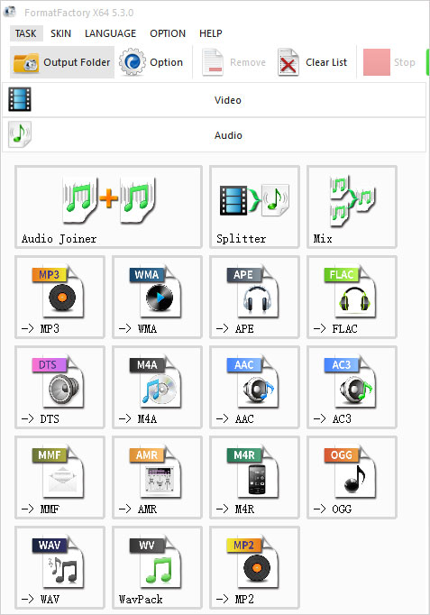Click the FormatFactory title bar app icon

(x=9, y=12)
